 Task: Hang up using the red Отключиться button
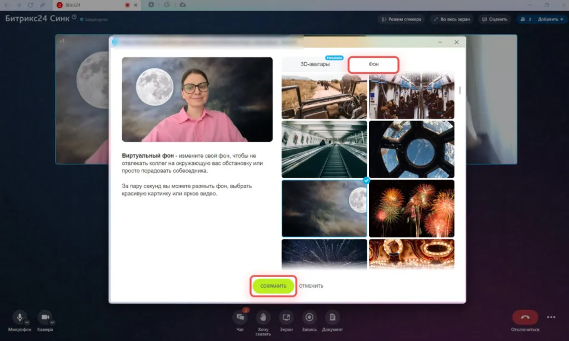[x=525, y=317]
